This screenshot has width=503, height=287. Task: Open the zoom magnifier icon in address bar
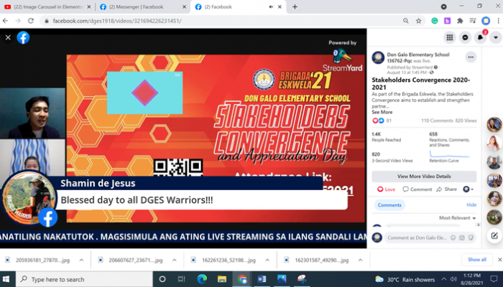406,21
